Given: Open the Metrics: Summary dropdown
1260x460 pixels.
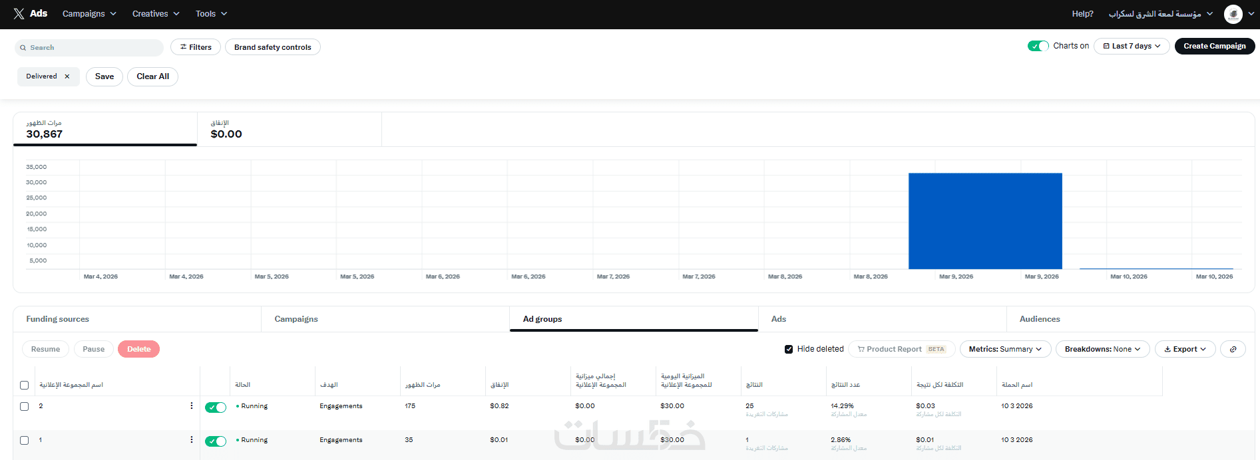Looking at the screenshot, I should [x=1005, y=349].
